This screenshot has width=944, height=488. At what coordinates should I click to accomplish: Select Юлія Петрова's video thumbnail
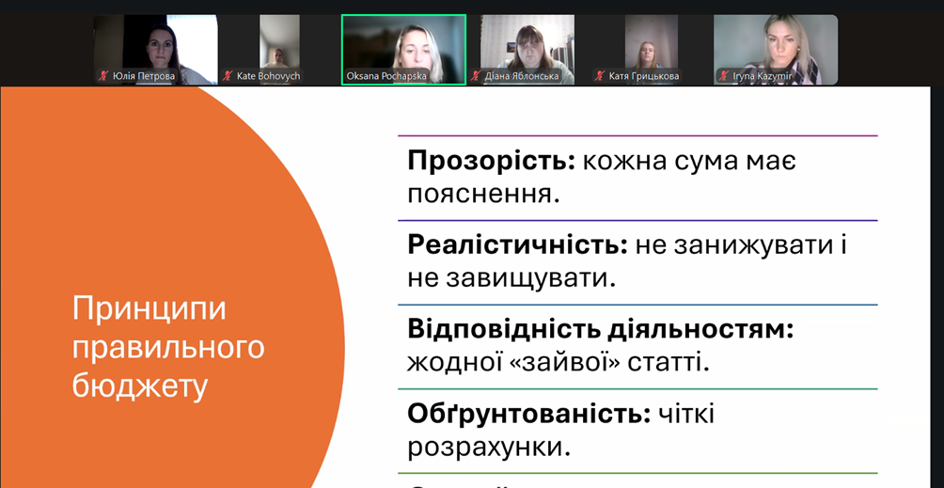click(155, 45)
